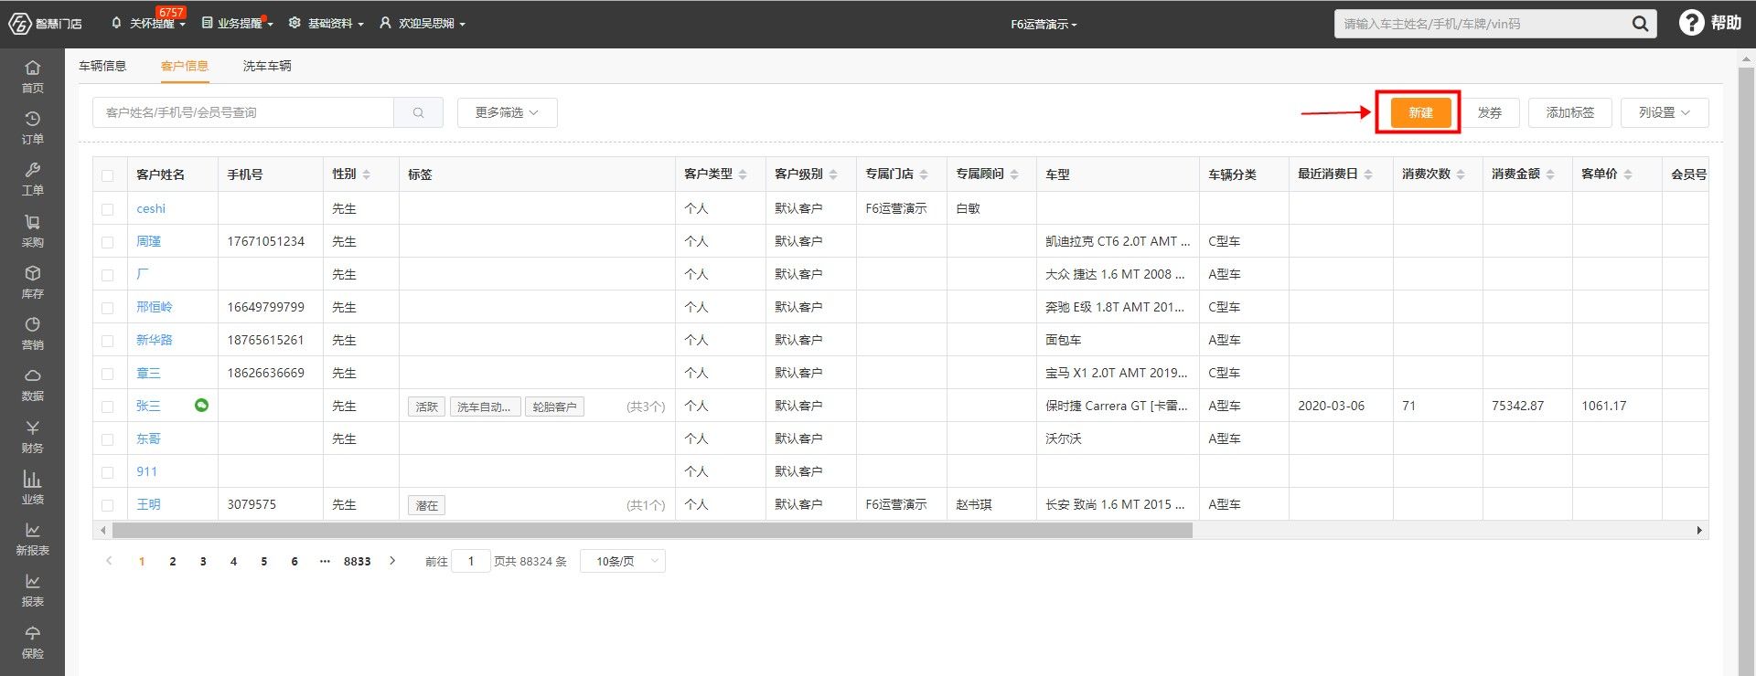Image resolution: width=1756 pixels, height=676 pixels.
Task: Click the 添加标签 button
Action: tap(1569, 112)
